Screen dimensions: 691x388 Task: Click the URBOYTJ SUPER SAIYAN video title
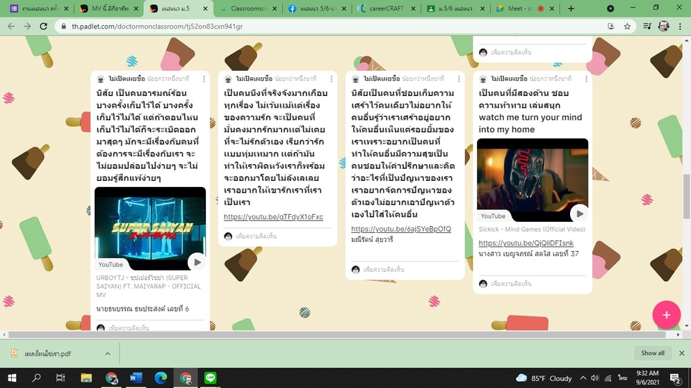click(x=149, y=286)
